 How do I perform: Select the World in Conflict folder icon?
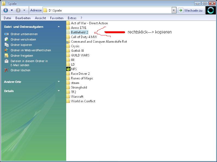(x=68, y=101)
